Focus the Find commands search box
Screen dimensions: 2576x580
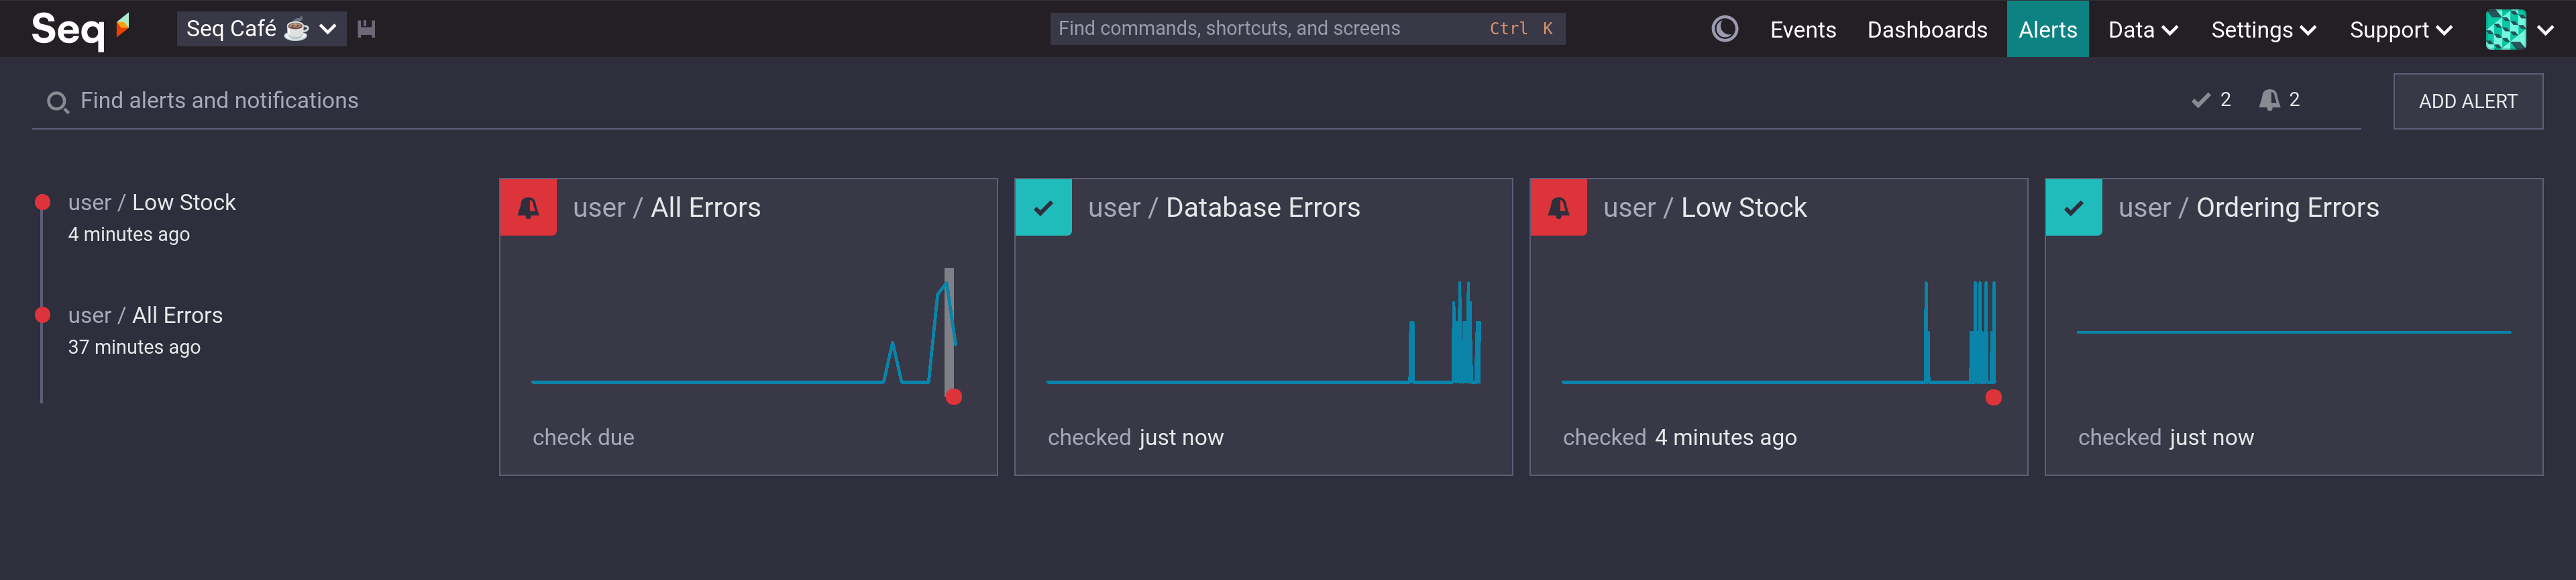(1307, 29)
